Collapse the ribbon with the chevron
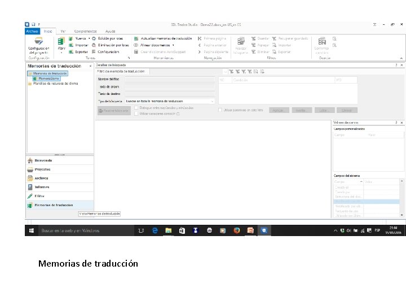406x305 pixels. [401, 58]
